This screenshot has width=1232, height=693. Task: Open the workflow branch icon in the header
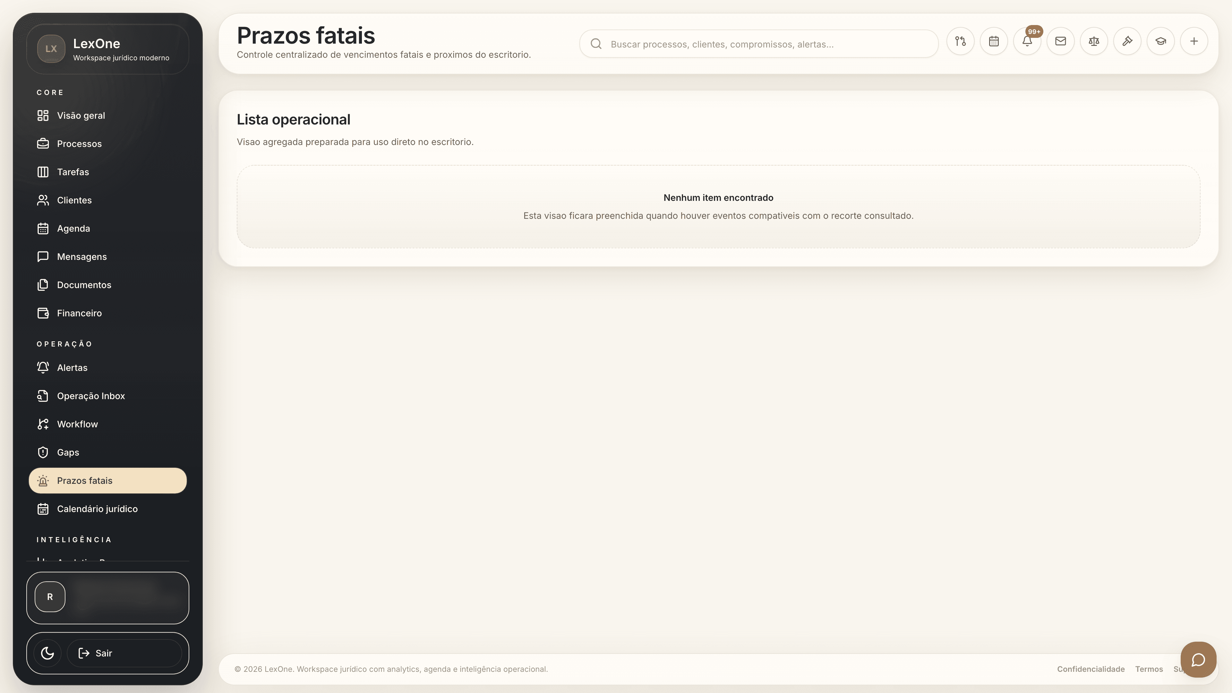click(x=960, y=41)
